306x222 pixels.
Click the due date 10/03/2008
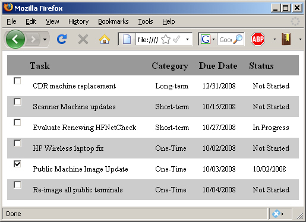(x=219, y=169)
